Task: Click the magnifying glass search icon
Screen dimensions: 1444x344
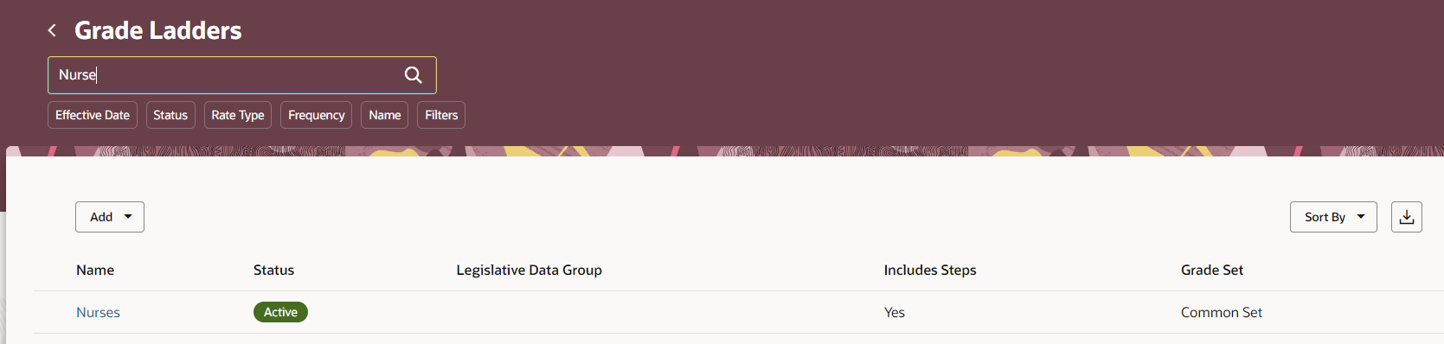Action: pos(414,75)
